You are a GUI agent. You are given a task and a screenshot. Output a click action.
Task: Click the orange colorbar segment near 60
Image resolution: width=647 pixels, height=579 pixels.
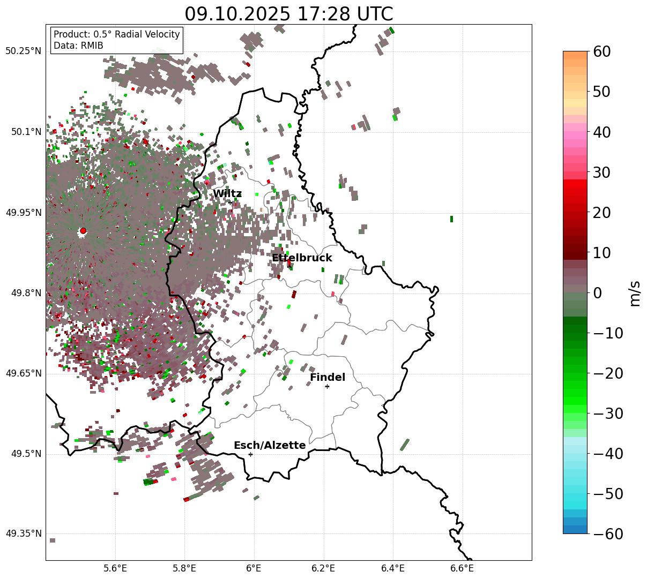575,55
